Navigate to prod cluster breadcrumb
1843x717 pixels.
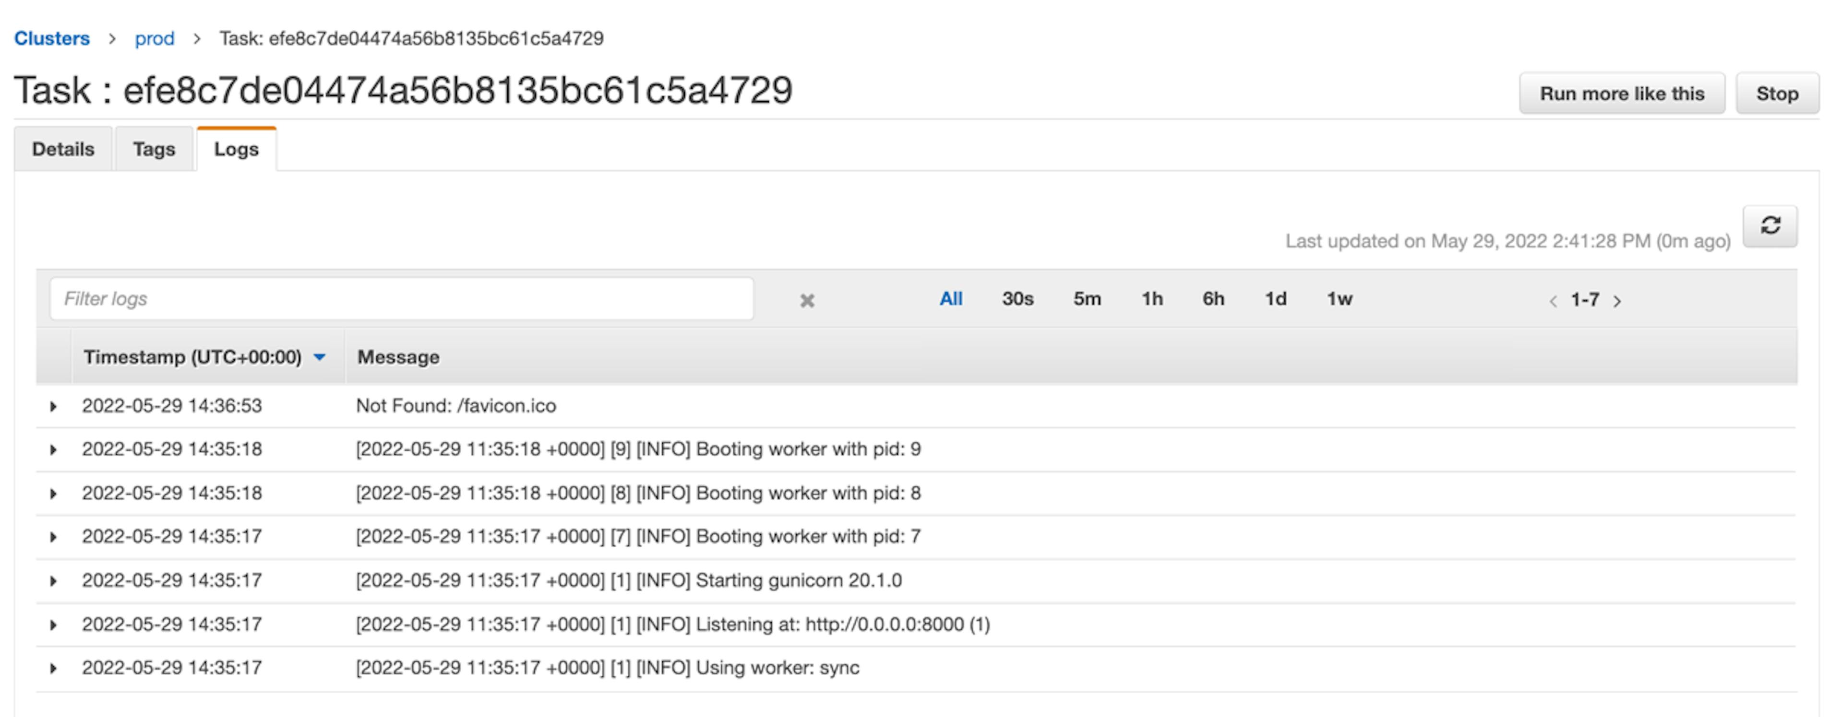click(x=155, y=38)
